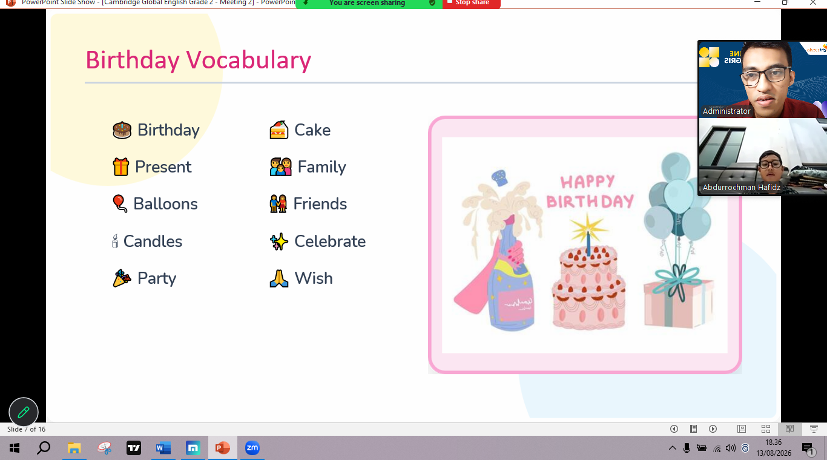Click the 'Birthday Vocabulary' slide title
The height and width of the screenshot is (460, 827).
[198, 60]
